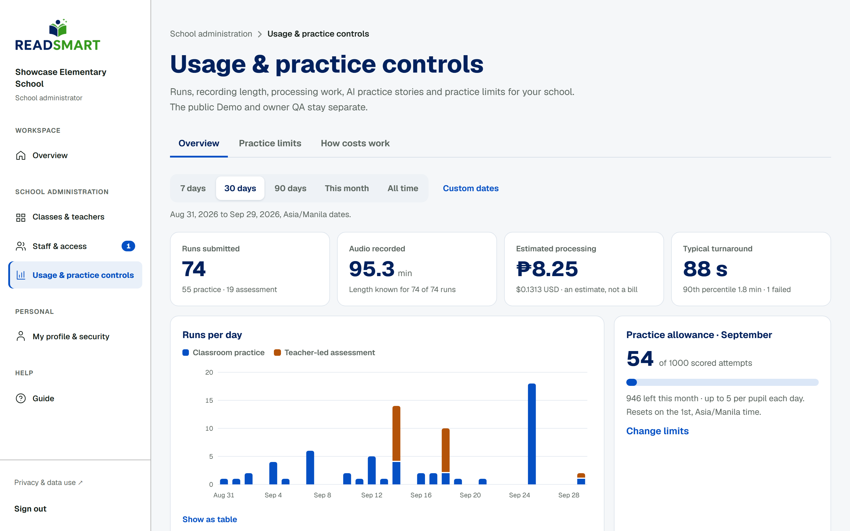Select the 30 days range
The image size is (850, 531).
[240, 188]
